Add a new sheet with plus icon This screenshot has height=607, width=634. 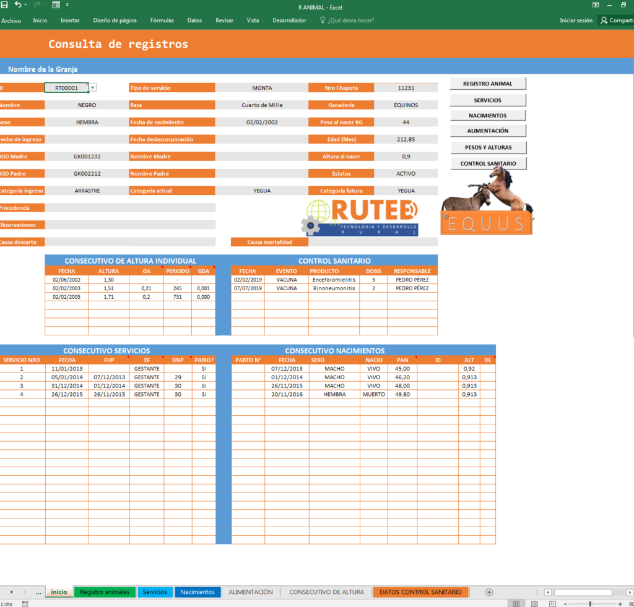click(x=489, y=592)
